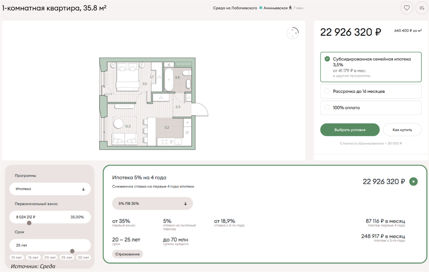Viewport: 429px width, 272px height.
Task: Click the Страхование tag button
Action: [x=127, y=254]
